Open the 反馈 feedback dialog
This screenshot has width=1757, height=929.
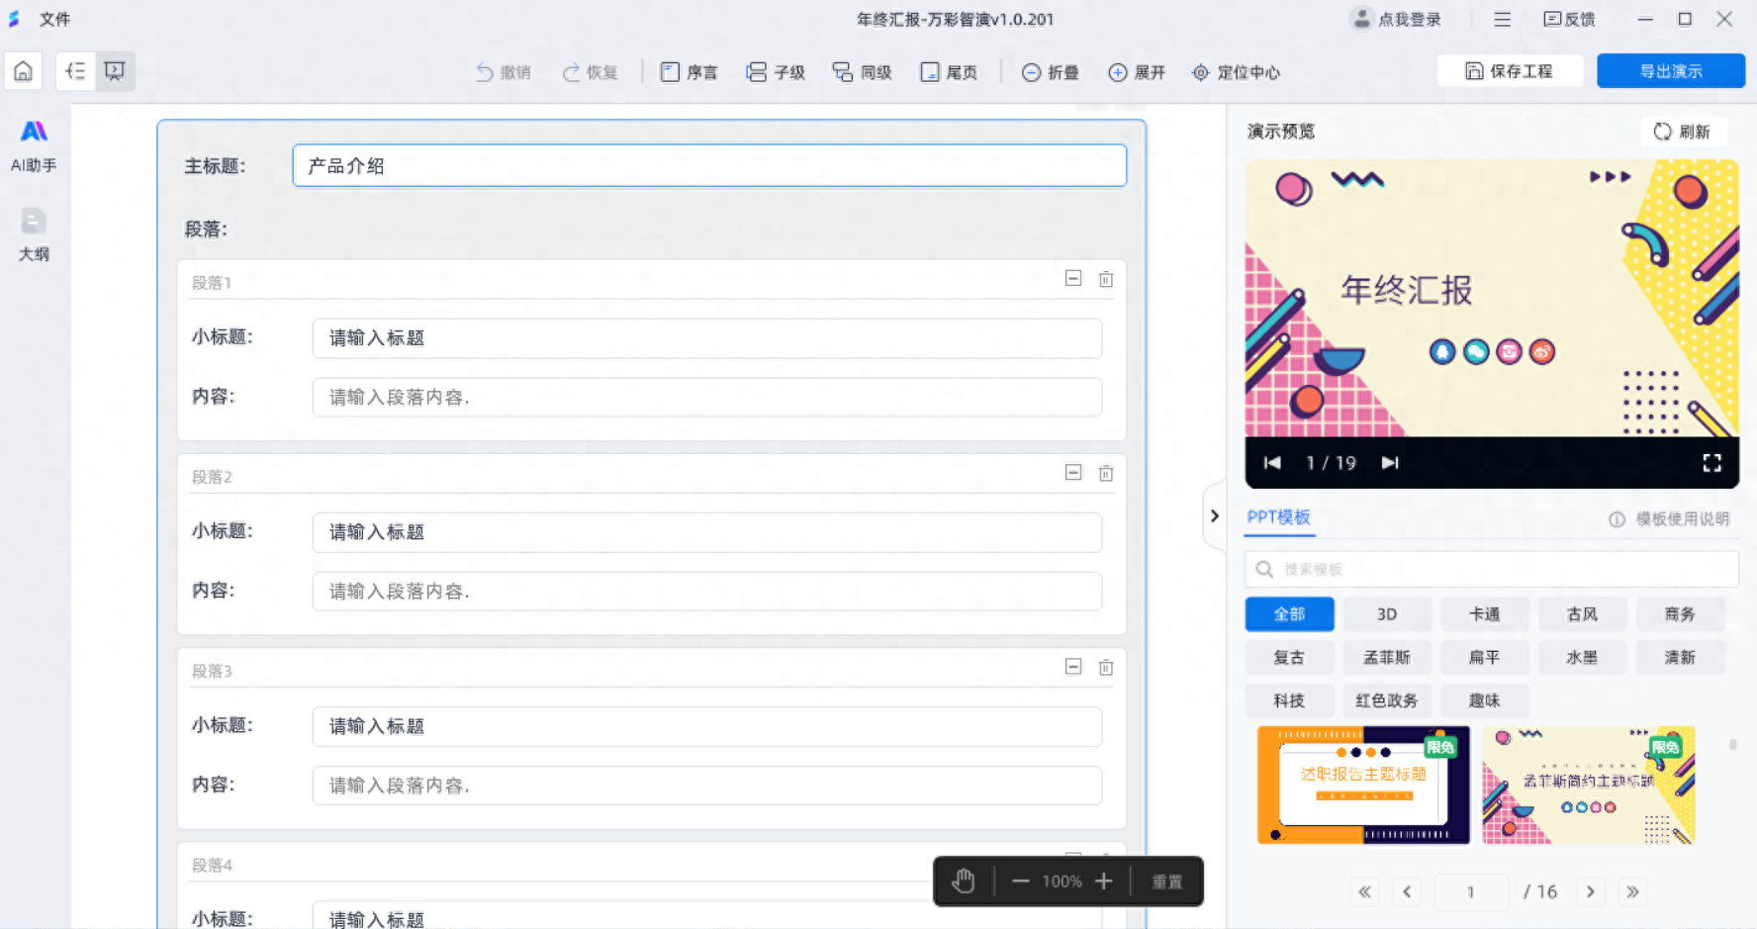point(1569,19)
